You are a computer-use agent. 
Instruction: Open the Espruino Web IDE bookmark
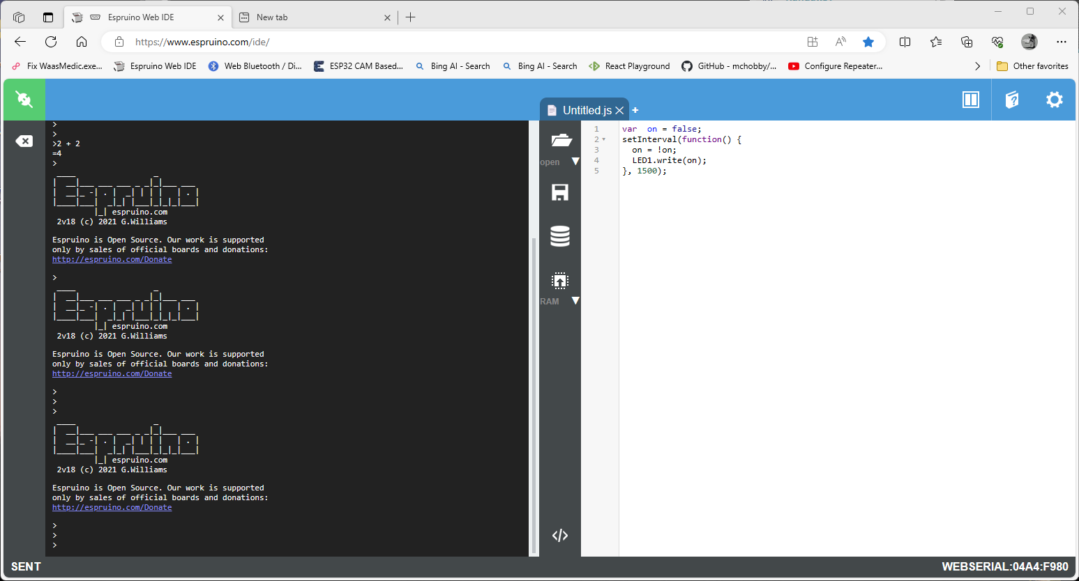pos(155,66)
